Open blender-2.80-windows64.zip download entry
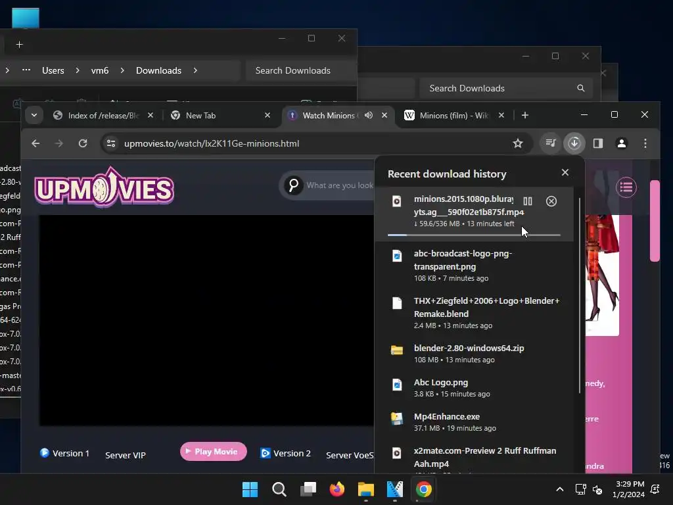The height and width of the screenshot is (505, 673). (474, 353)
